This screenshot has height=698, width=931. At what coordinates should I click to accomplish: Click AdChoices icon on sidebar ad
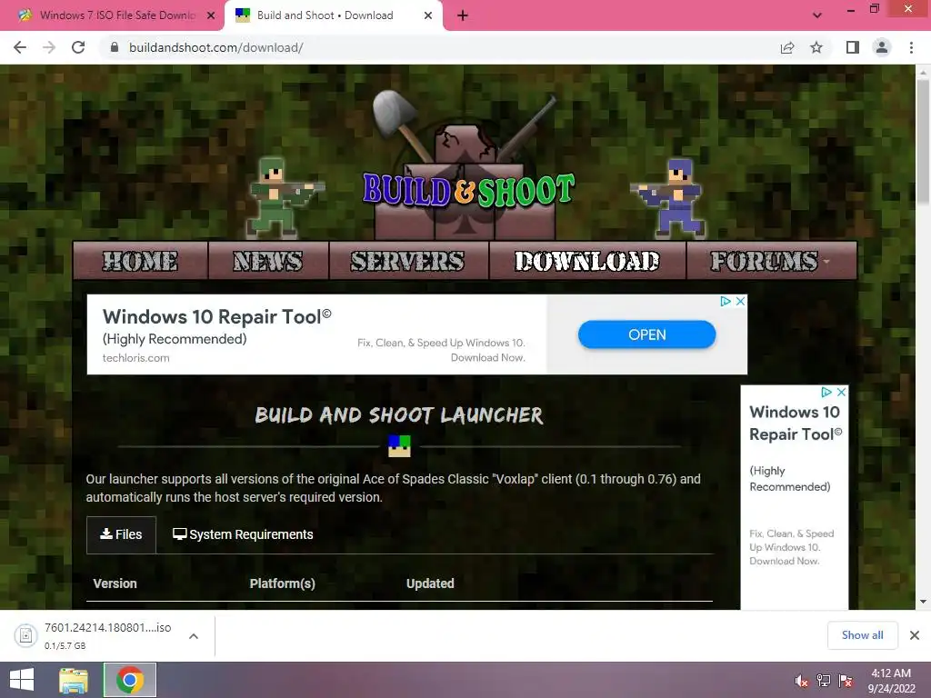826,393
